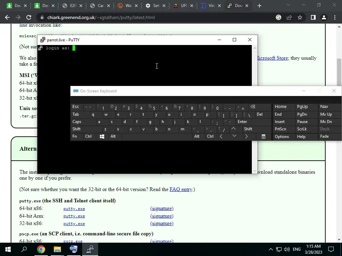Switch to the Settings browser tab
This screenshot has width=342, height=256.
156,6
